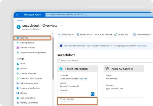The width and height of the screenshot is (153, 106).
Task: Click the Devices icon in sidebar
Action: (18, 93)
